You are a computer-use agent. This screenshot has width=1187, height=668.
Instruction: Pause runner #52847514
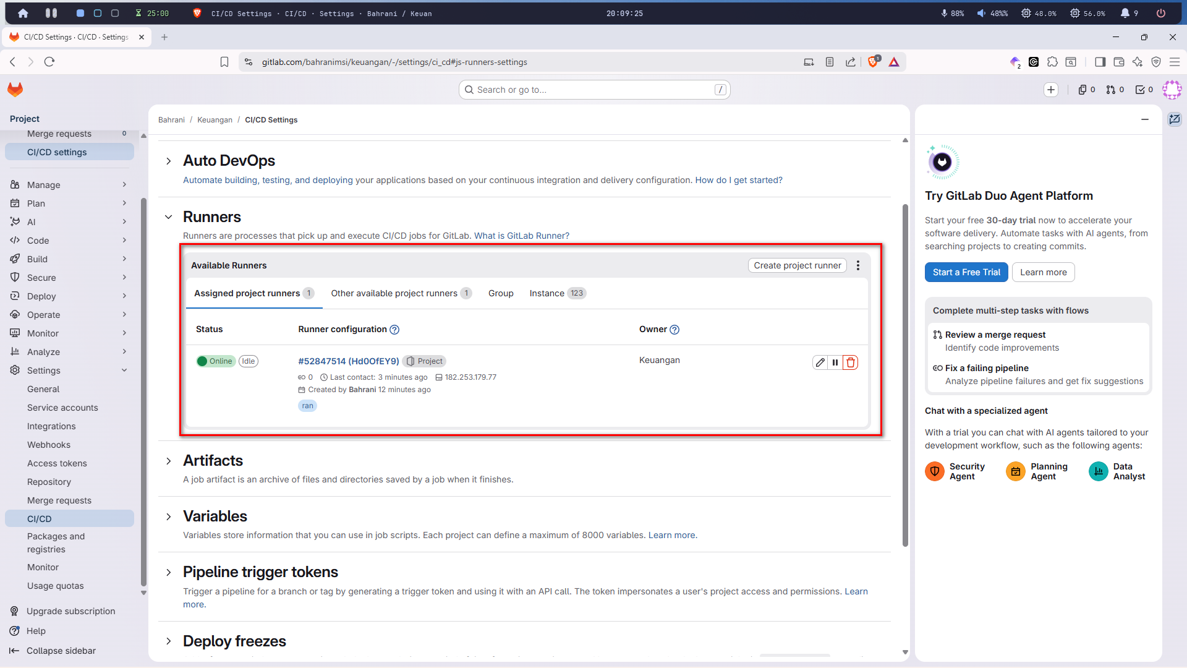(x=835, y=362)
